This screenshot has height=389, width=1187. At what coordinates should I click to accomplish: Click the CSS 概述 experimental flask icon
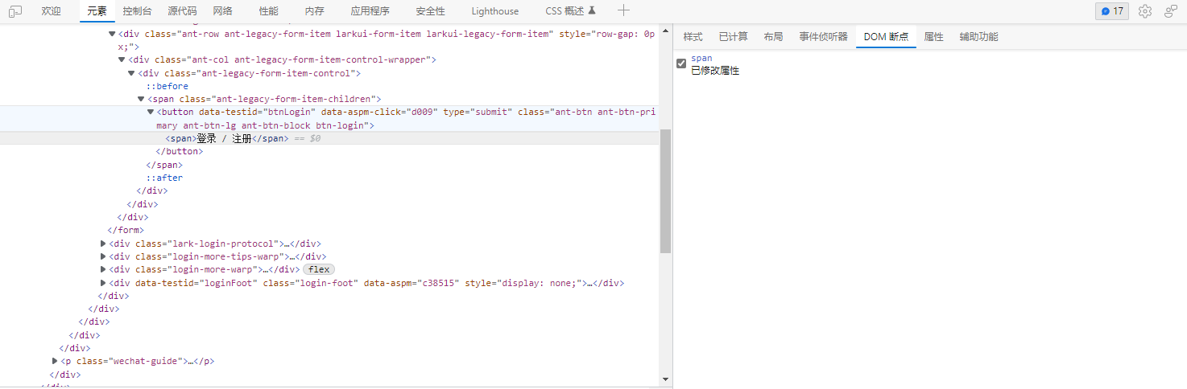click(x=592, y=11)
